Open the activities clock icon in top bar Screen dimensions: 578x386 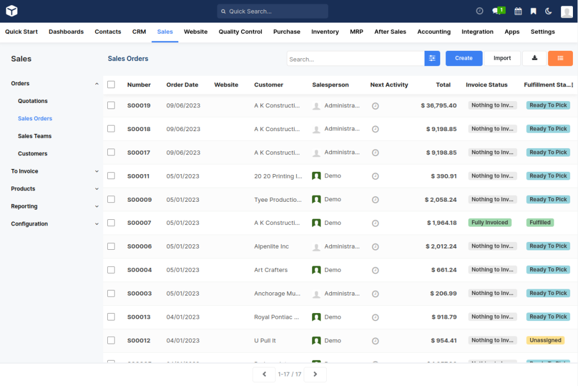[479, 11]
